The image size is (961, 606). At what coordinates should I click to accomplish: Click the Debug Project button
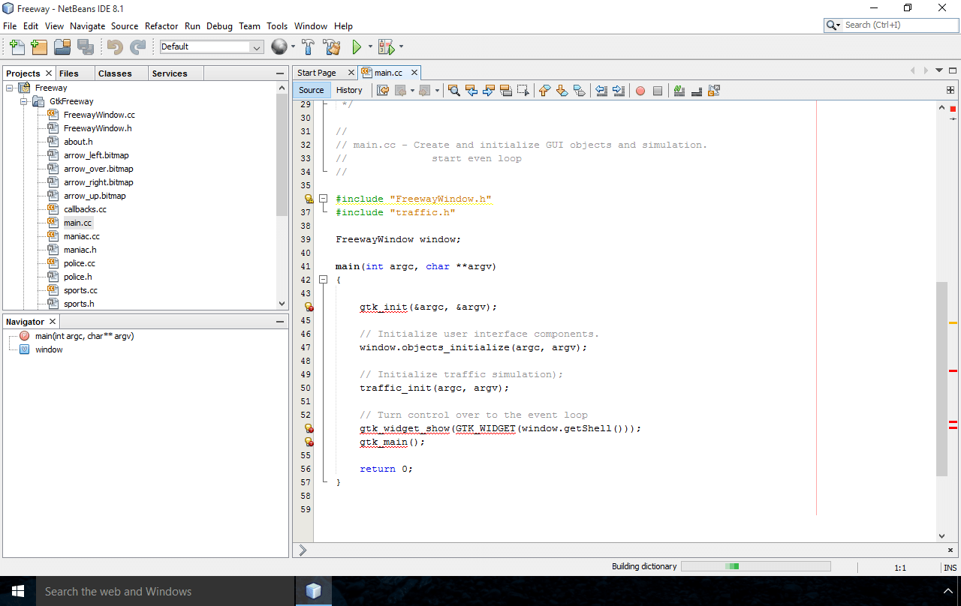coord(386,46)
